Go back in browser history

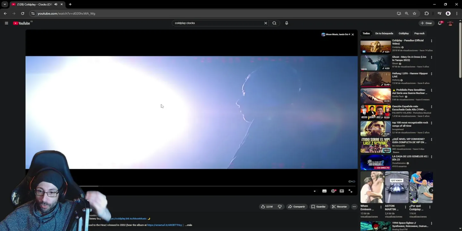[x=5, y=13]
